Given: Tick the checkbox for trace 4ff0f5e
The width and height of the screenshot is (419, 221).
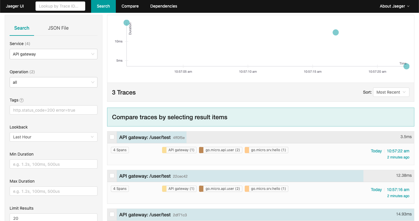Looking at the screenshot, I should (112, 137).
